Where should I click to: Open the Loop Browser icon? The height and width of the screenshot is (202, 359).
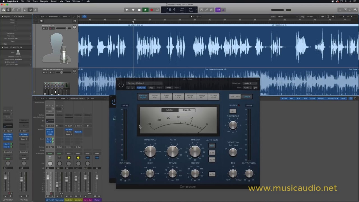click(350, 10)
